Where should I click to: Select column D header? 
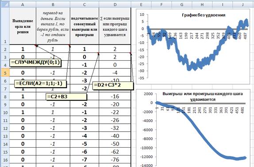(115, 4)
